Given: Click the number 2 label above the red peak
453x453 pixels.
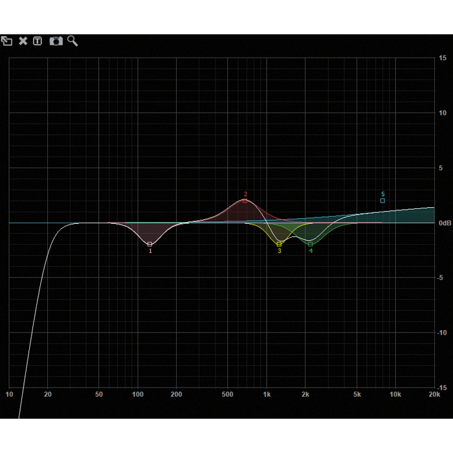Looking at the screenshot, I should click(245, 194).
